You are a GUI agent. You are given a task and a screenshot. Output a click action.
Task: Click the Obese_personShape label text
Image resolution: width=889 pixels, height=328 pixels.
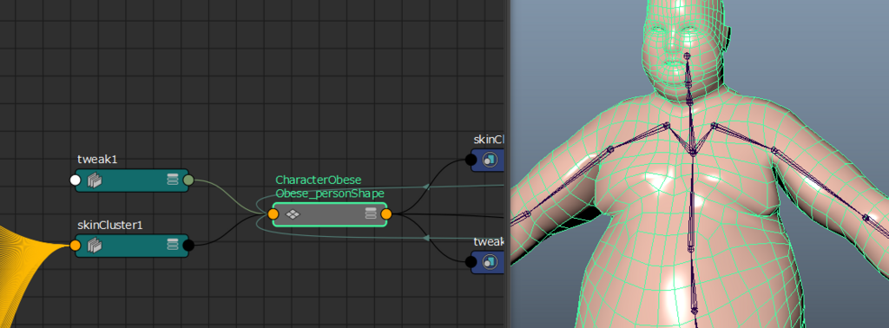[x=330, y=194]
